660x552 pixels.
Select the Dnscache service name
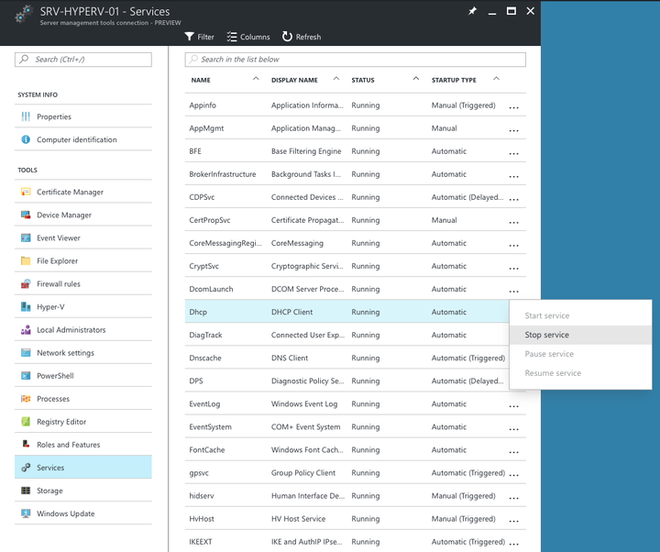coord(205,358)
